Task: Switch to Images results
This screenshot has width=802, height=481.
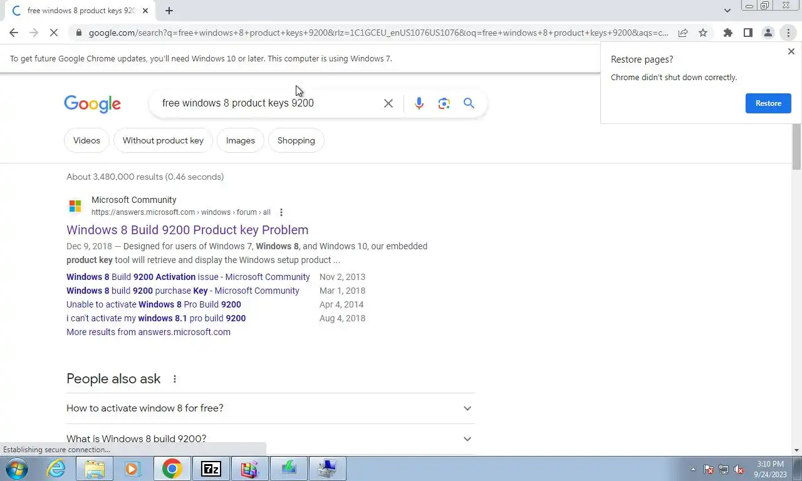Action: point(241,140)
